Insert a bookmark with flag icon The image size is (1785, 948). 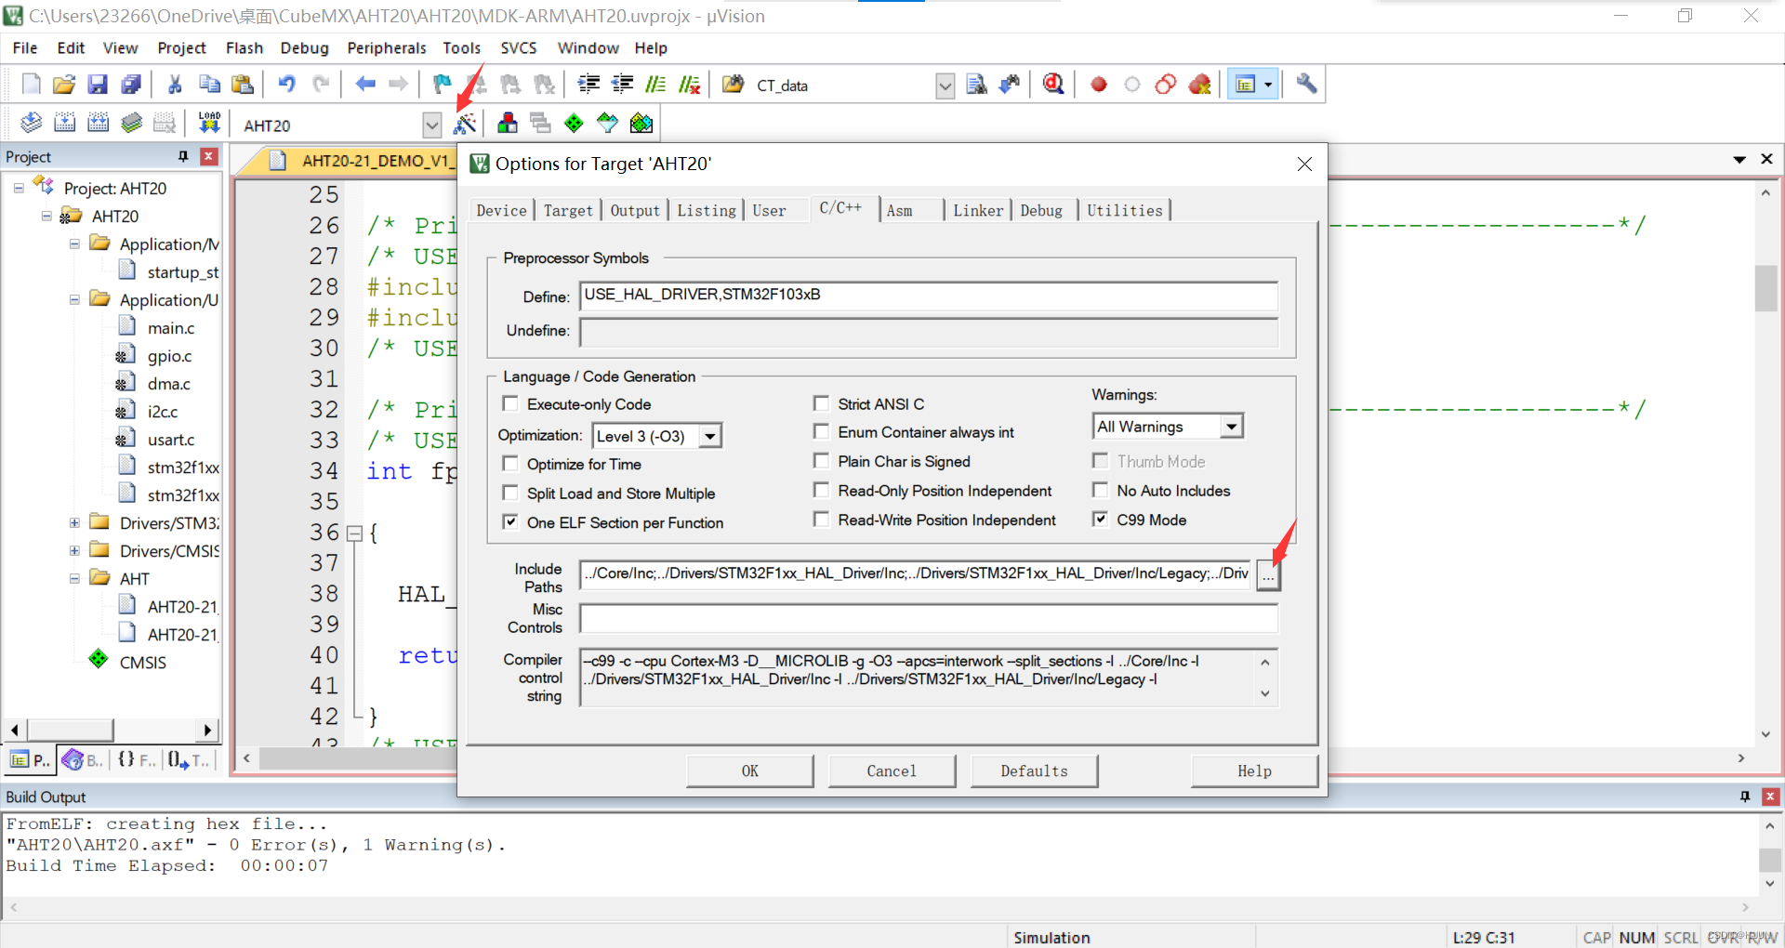pos(443,85)
